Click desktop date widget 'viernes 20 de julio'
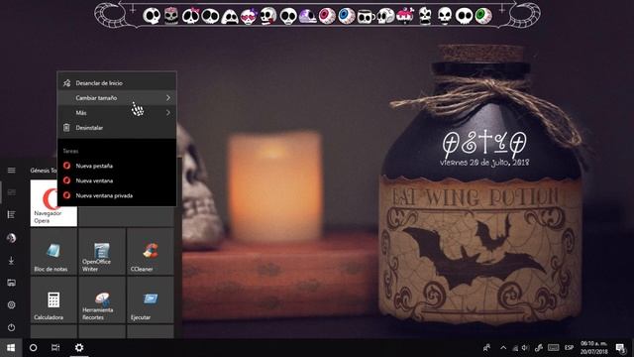This screenshot has height=357, width=634. point(484,163)
